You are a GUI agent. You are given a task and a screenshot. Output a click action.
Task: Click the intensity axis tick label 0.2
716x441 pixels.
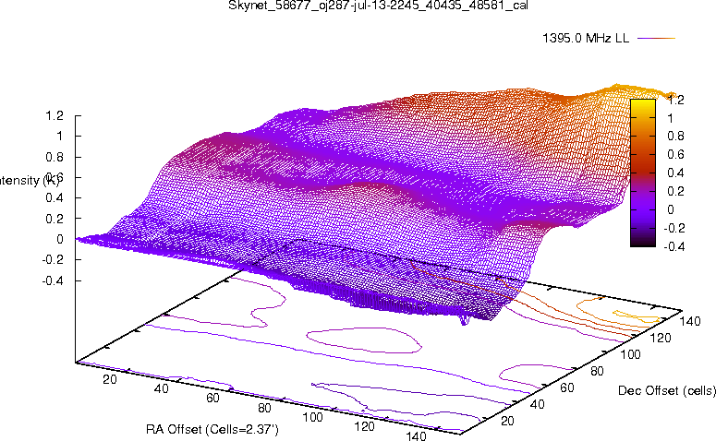click(x=55, y=219)
